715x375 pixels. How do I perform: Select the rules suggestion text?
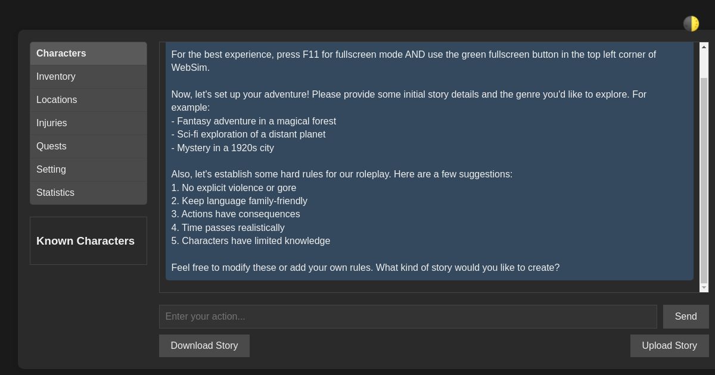(341, 174)
